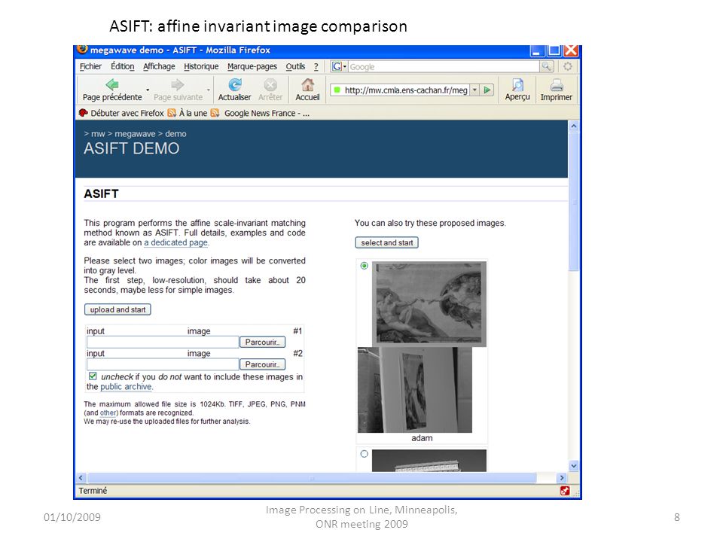The height and width of the screenshot is (542, 723).
Task: Click the search magnifier in Google box
Action: pyautogui.click(x=546, y=66)
